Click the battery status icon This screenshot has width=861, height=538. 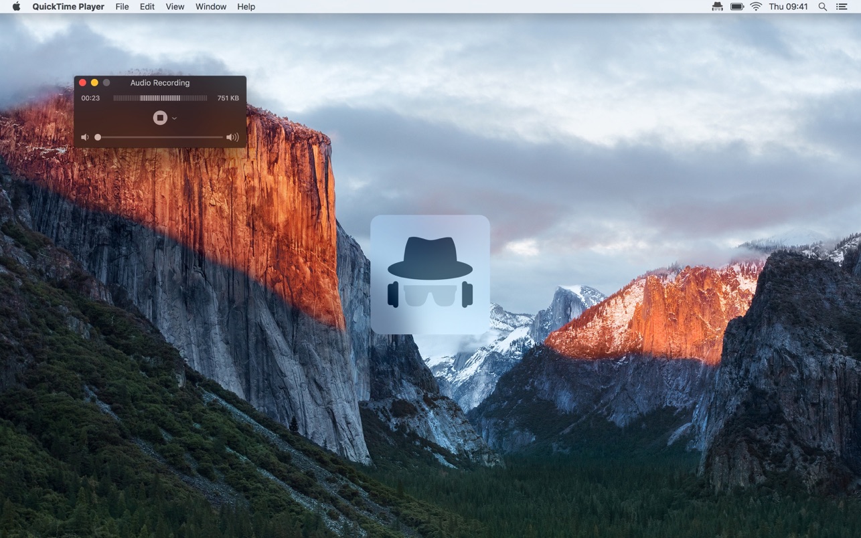tap(736, 7)
